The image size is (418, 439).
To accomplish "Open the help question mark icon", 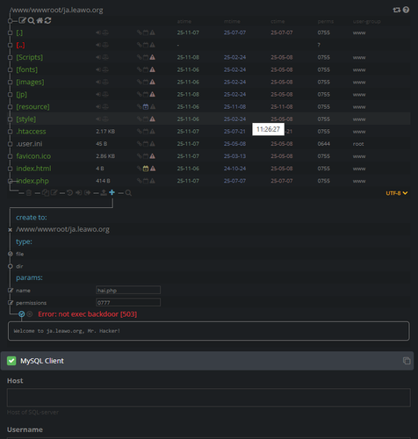I will click(406, 10).
